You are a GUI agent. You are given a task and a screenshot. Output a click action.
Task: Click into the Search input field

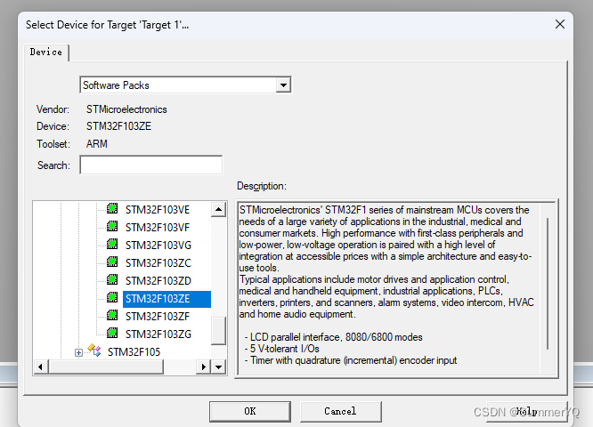click(151, 165)
